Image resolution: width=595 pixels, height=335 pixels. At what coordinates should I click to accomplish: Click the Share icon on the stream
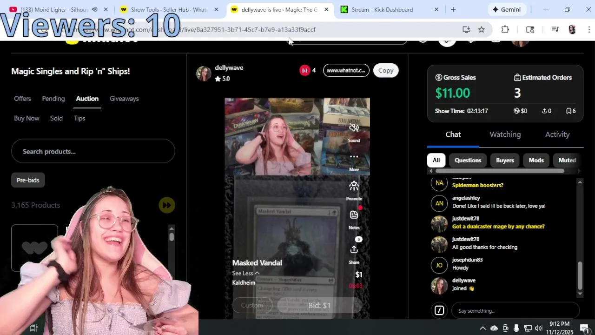point(354,250)
